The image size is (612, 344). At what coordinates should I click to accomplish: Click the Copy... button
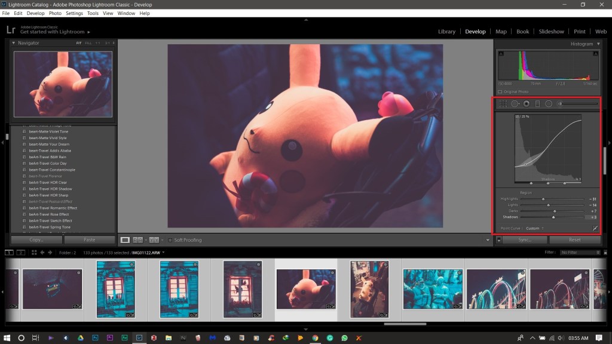click(x=36, y=240)
